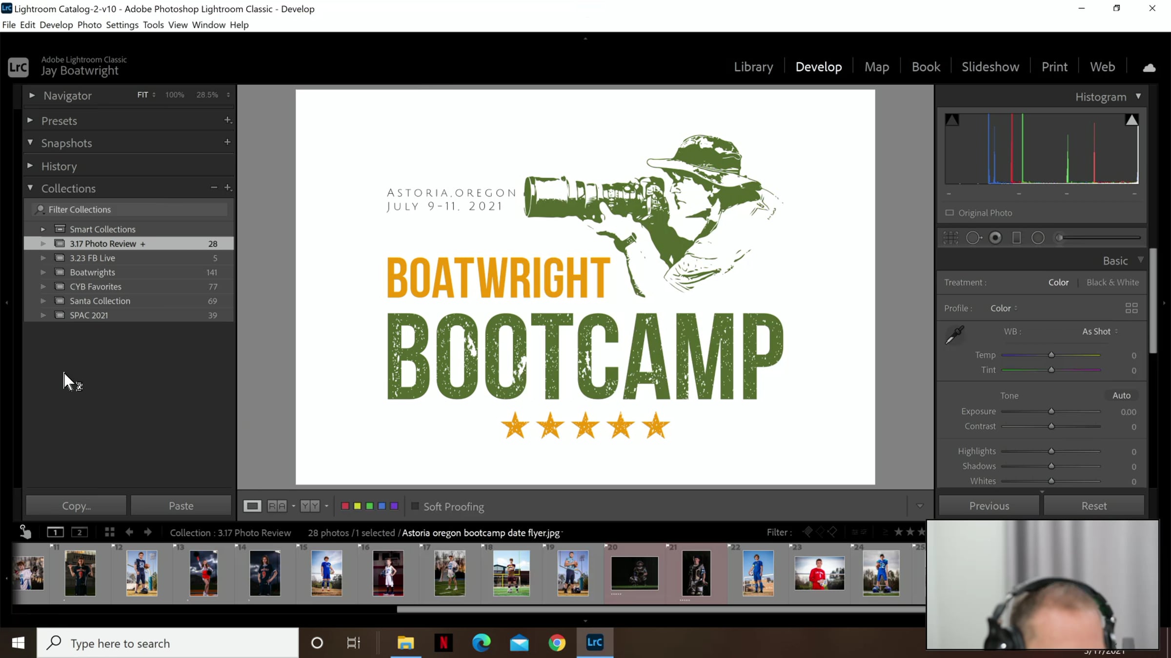Switch to Grid view in filmstrip bar
The height and width of the screenshot is (658, 1171).
click(109, 532)
